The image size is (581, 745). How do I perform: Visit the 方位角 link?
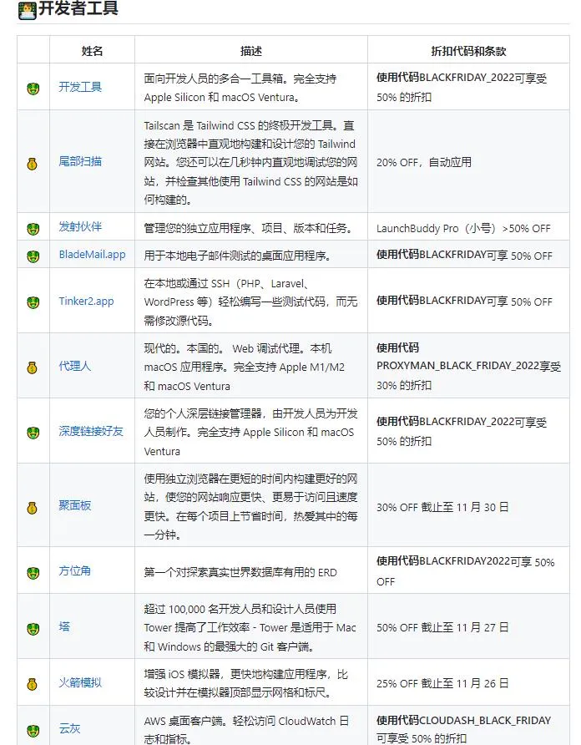click(74, 570)
